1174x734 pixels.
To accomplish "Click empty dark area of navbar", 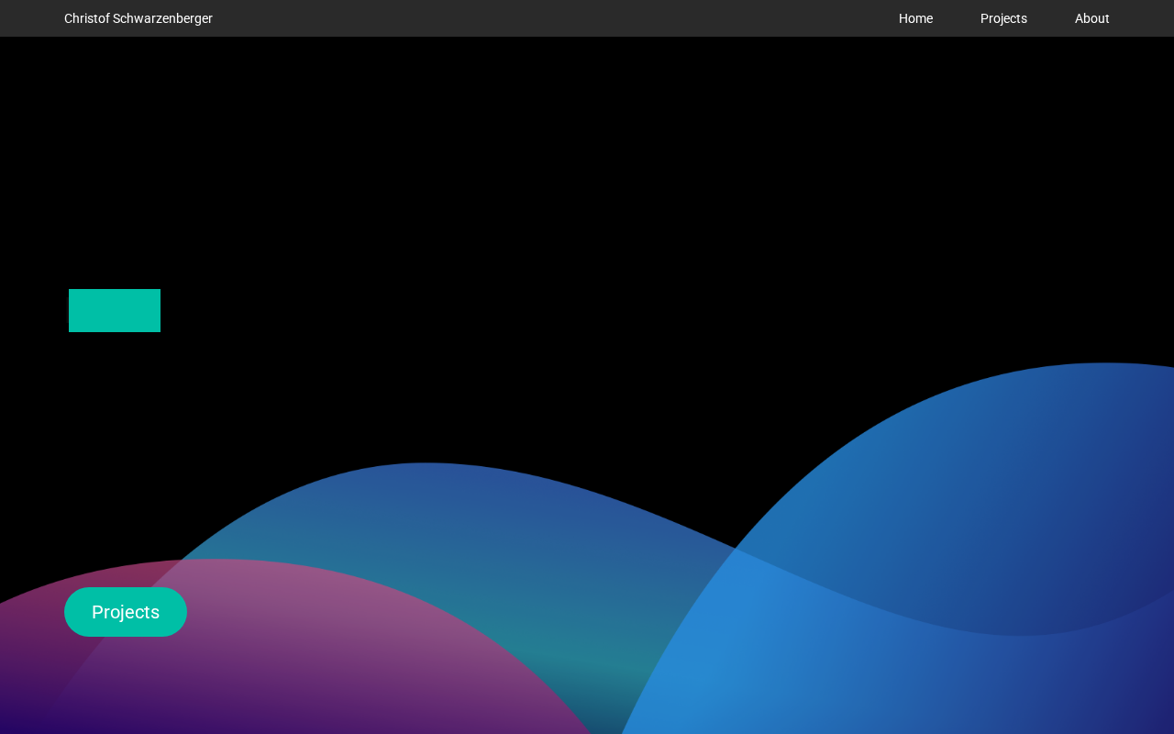I will 550,18.
